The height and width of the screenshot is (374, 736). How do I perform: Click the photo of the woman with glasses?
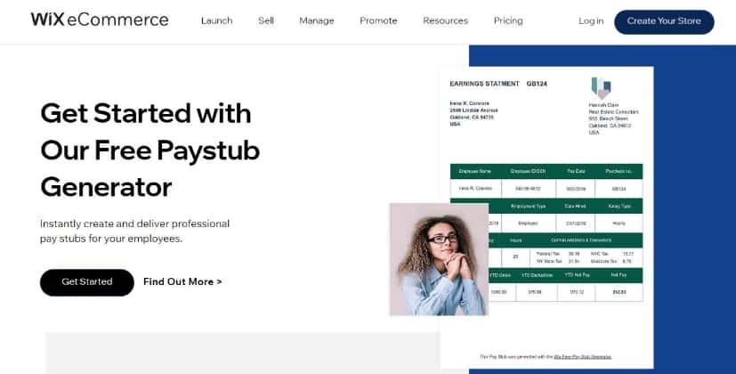pos(439,259)
